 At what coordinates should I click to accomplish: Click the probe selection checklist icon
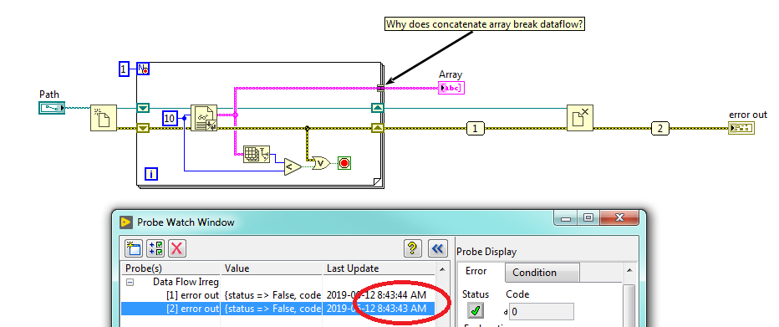pyautogui.click(x=155, y=248)
